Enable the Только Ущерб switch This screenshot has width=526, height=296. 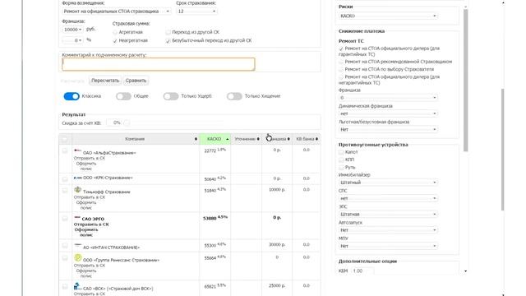point(171,96)
